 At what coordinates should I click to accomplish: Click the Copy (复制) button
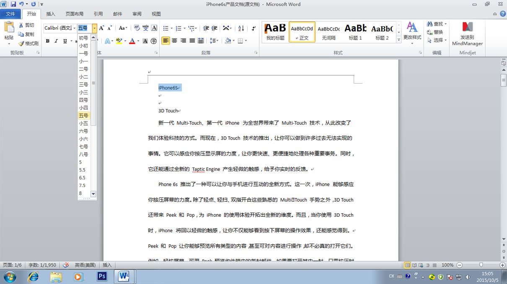(x=27, y=34)
